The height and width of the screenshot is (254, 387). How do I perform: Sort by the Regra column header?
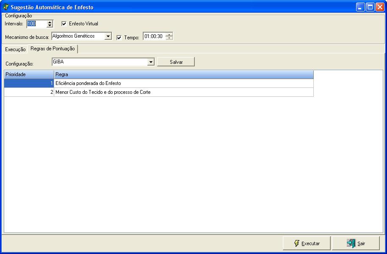[183, 74]
